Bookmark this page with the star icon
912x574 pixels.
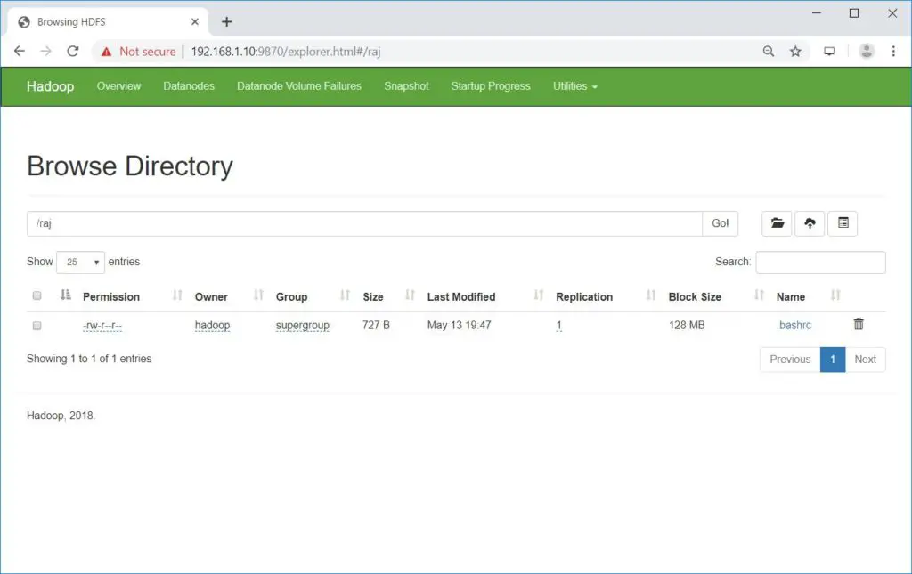(x=795, y=51)
